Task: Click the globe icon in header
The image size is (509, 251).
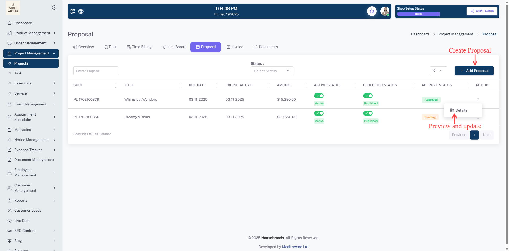Action: tap(81, 11)
